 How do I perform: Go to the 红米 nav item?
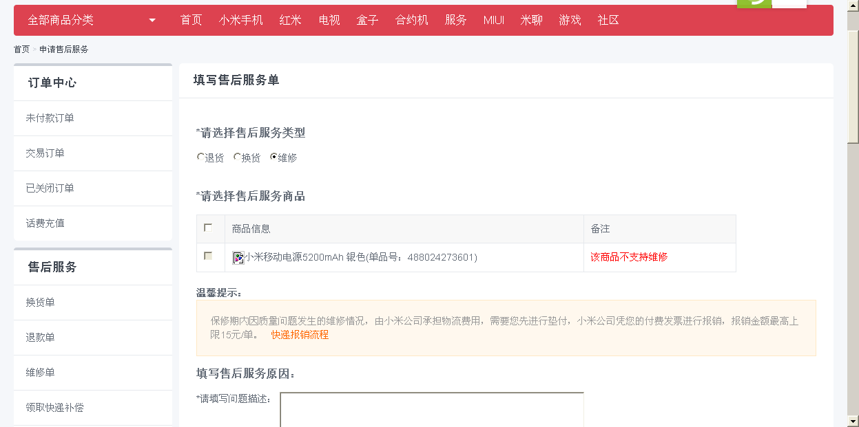(291, 20)
